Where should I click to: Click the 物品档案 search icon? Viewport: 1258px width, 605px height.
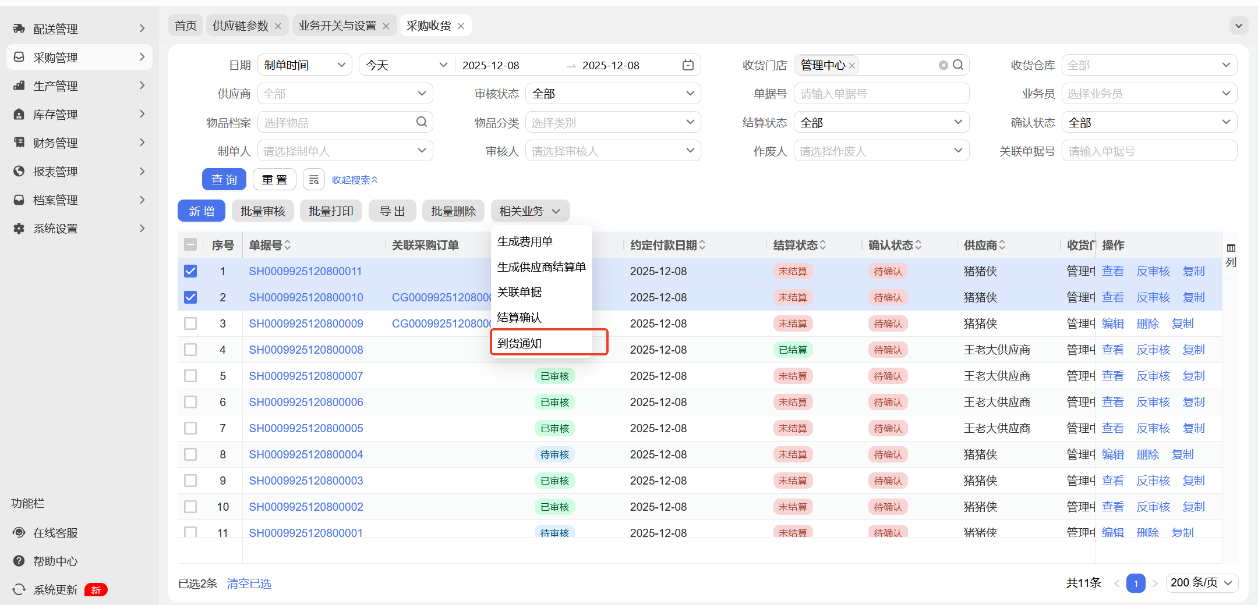pos(422,122)
